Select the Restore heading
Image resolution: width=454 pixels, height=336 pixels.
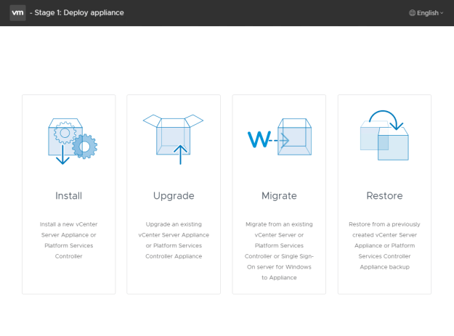384,196
